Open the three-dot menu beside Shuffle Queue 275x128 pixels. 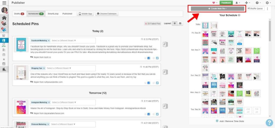(267, 9)
